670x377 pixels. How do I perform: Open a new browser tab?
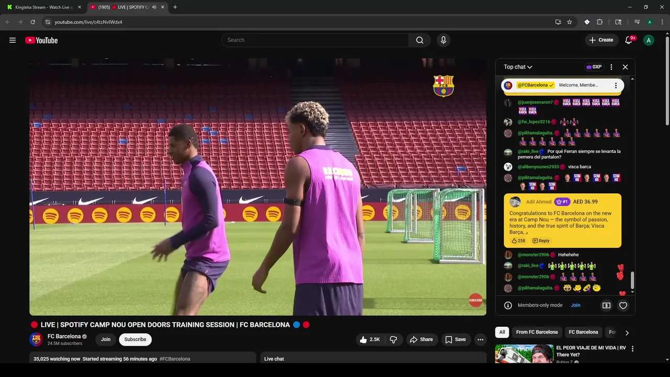pyautogui.click(x=175, y=7)
